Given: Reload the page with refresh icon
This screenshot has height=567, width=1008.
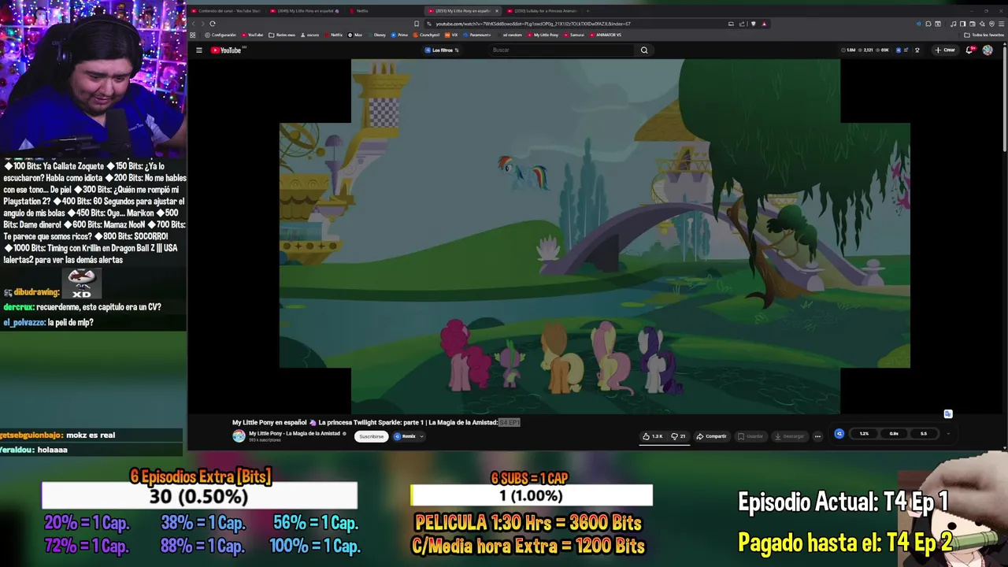Looking at the screenshot, I should (x=212, y=24).
